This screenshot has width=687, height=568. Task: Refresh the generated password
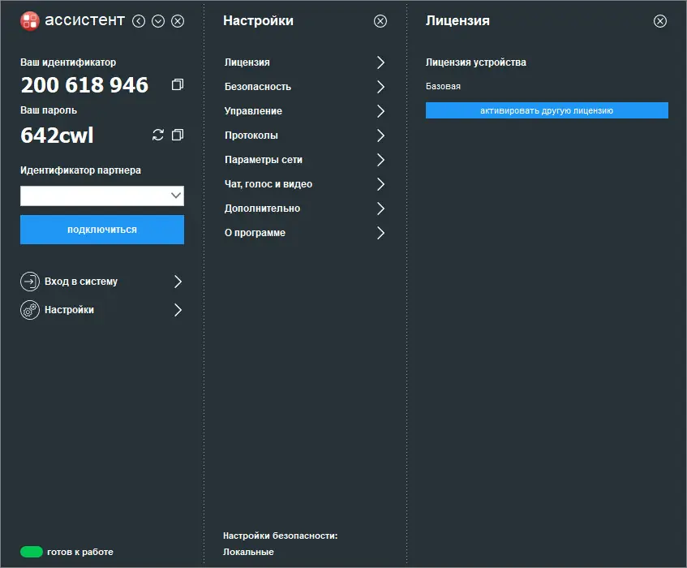pyautogui.click(x=158, y=135)
